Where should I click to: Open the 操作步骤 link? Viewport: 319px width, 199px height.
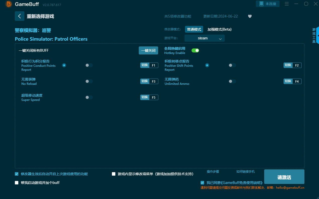(x=213, y=172)
